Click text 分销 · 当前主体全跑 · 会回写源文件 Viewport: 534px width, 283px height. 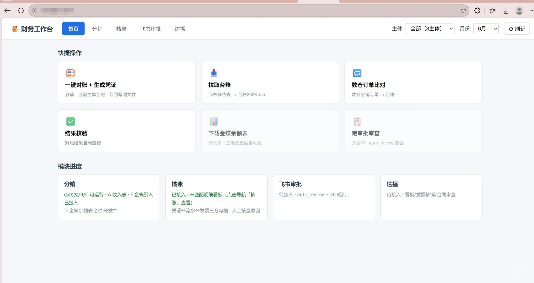point(100,95)
